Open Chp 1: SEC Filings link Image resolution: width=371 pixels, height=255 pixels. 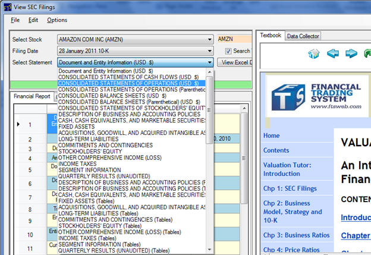click(x=290, y=188)
